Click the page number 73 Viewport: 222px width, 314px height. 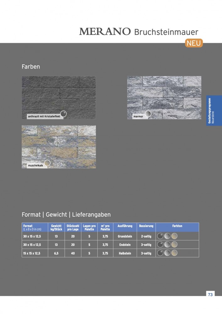tap(210, 295)
